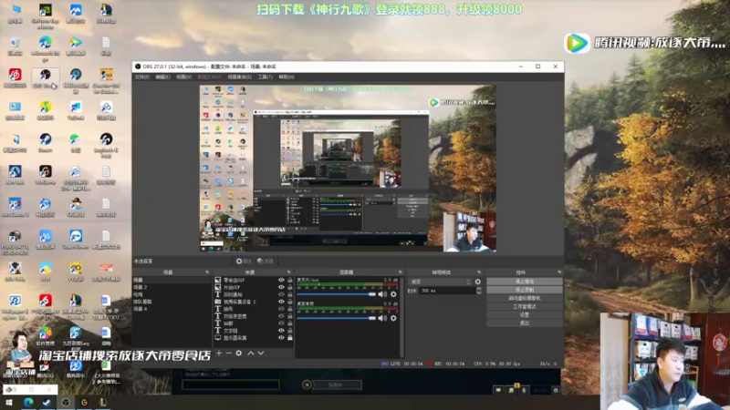Toggle lock on QQ群 source
Image resolution: width=730 pixels, height=410 pixels.
289,323
